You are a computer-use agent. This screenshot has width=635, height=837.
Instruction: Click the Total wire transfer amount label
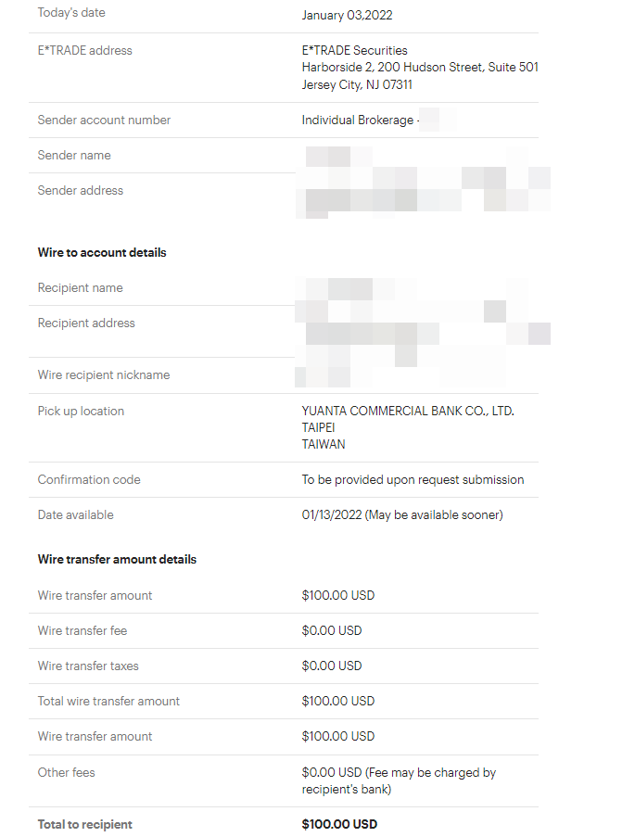coord(108,701)
